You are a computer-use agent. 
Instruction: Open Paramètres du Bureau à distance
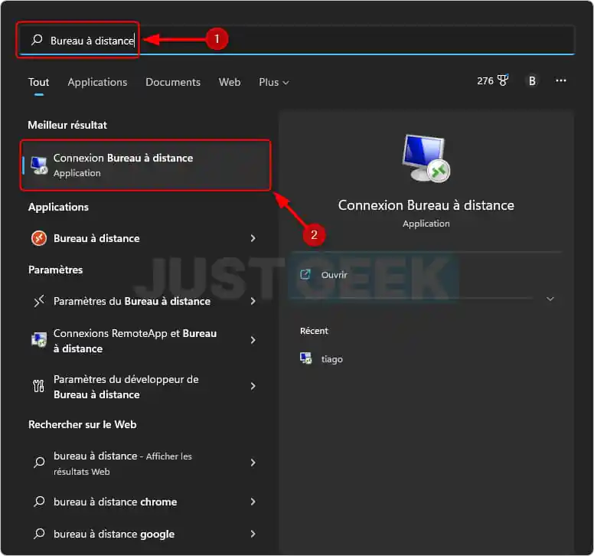[144, 301]
